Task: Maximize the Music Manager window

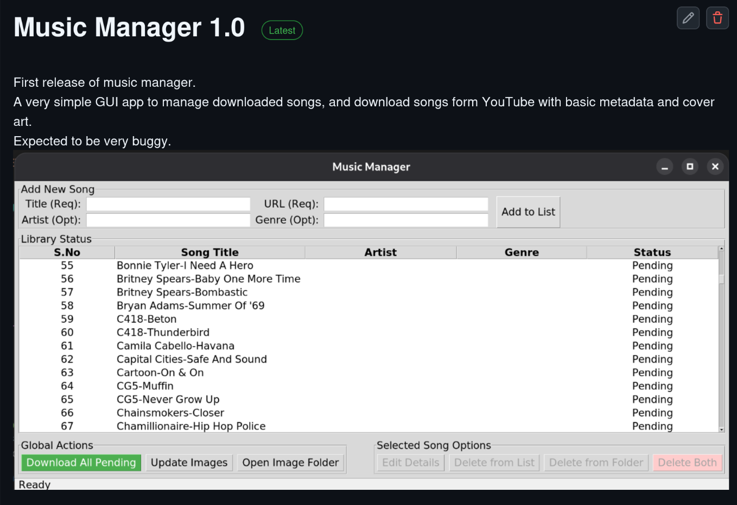Action: point(690,167)
